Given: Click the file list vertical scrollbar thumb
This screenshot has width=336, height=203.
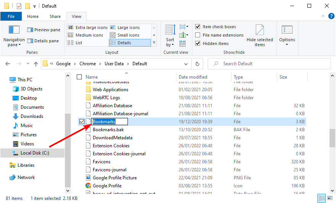Looking at the screenshot, I should [332, 138].
